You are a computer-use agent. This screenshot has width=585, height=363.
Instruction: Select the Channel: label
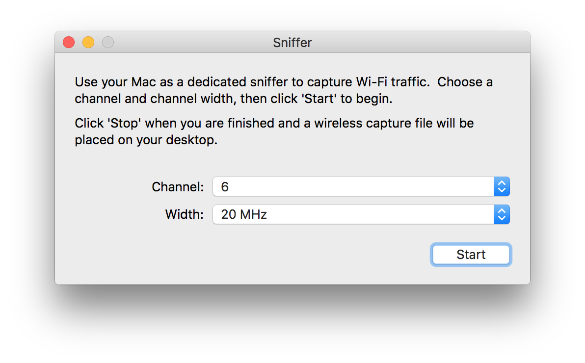178,186
